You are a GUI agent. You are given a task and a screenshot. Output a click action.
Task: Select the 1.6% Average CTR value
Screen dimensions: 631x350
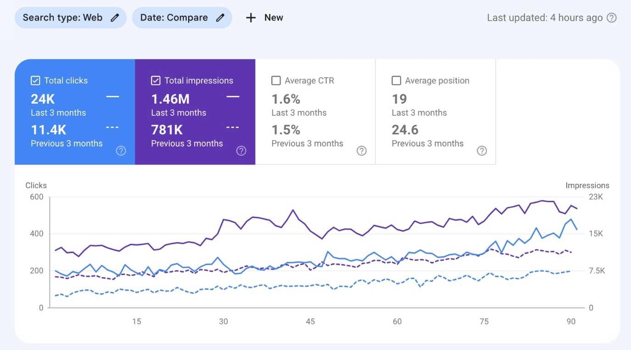(x=285, y=99)
